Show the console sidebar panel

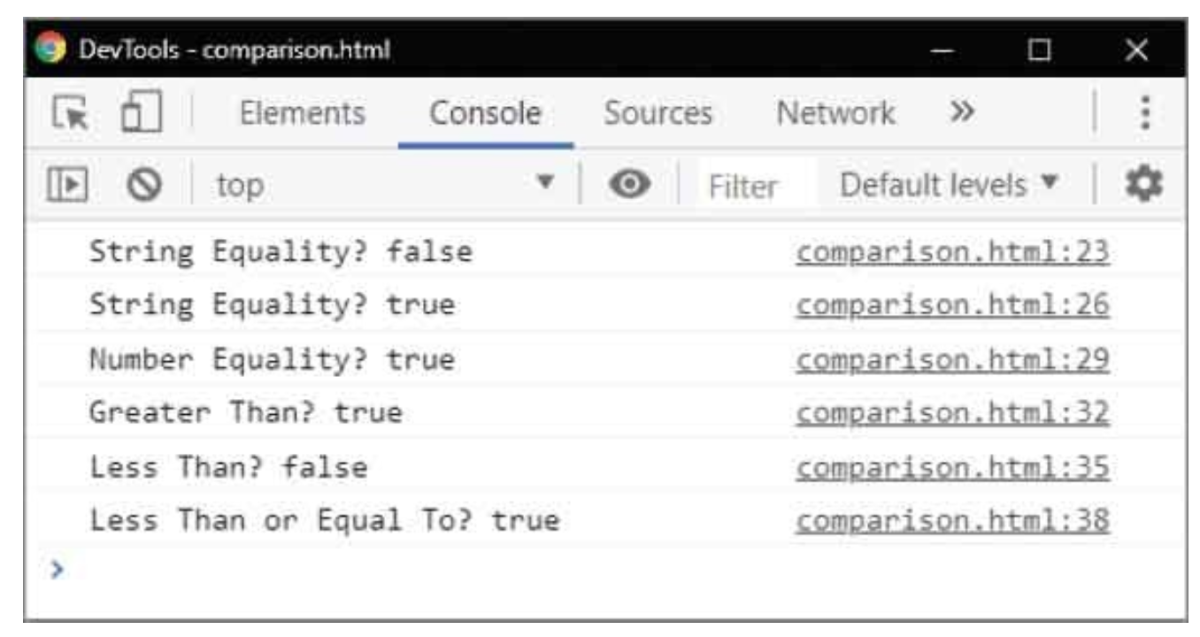click(x=65, y=185)
